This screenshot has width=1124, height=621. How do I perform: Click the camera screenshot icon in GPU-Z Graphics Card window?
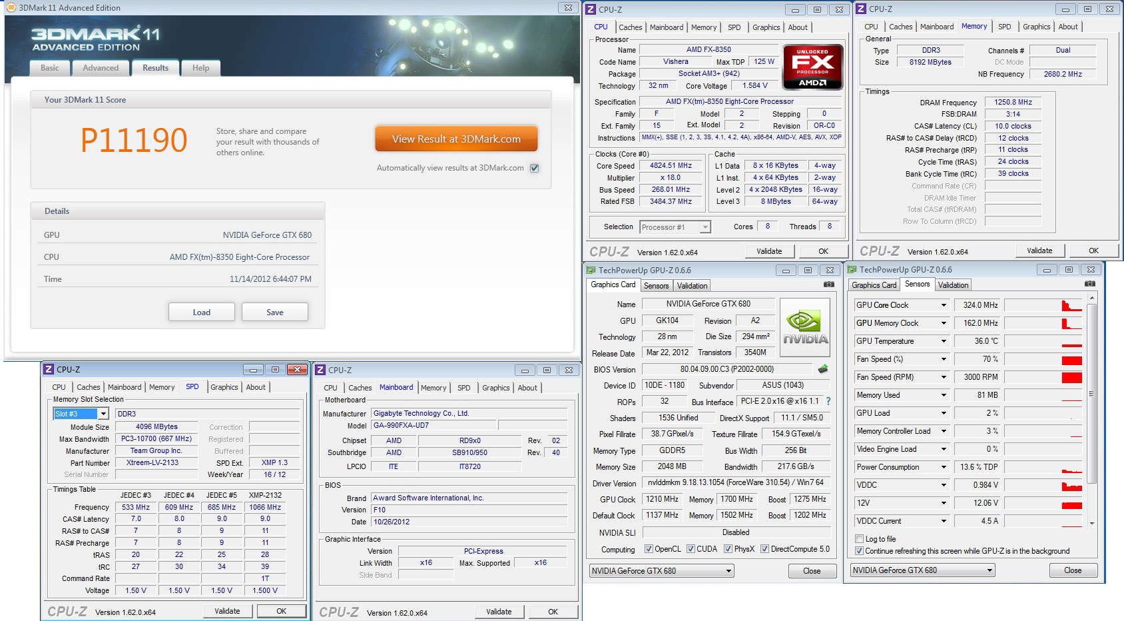[828, 285]
